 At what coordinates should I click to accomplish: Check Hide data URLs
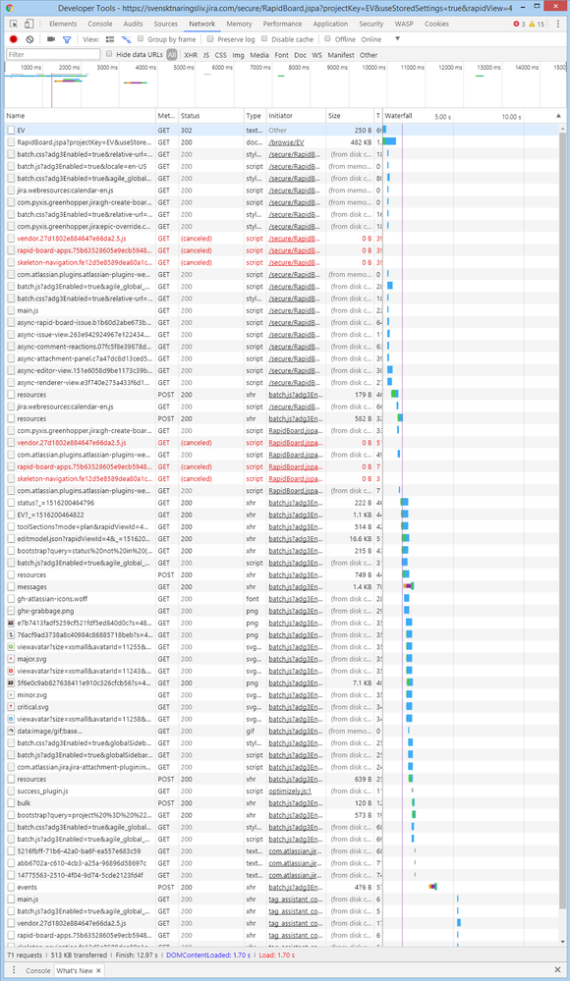[109, 54]
